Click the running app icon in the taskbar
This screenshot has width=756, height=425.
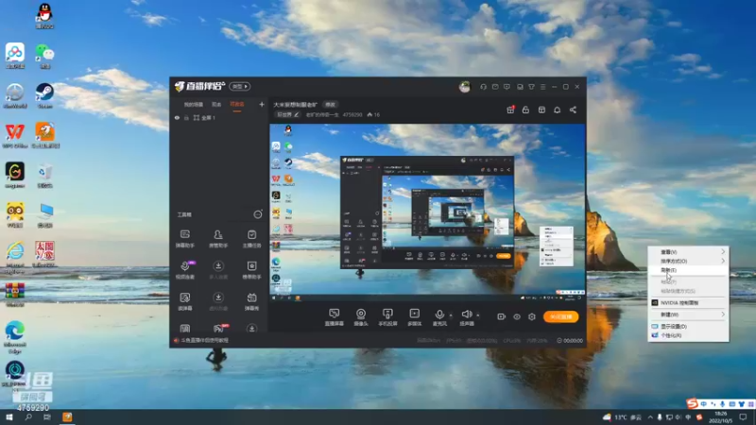tap(67, 417)
